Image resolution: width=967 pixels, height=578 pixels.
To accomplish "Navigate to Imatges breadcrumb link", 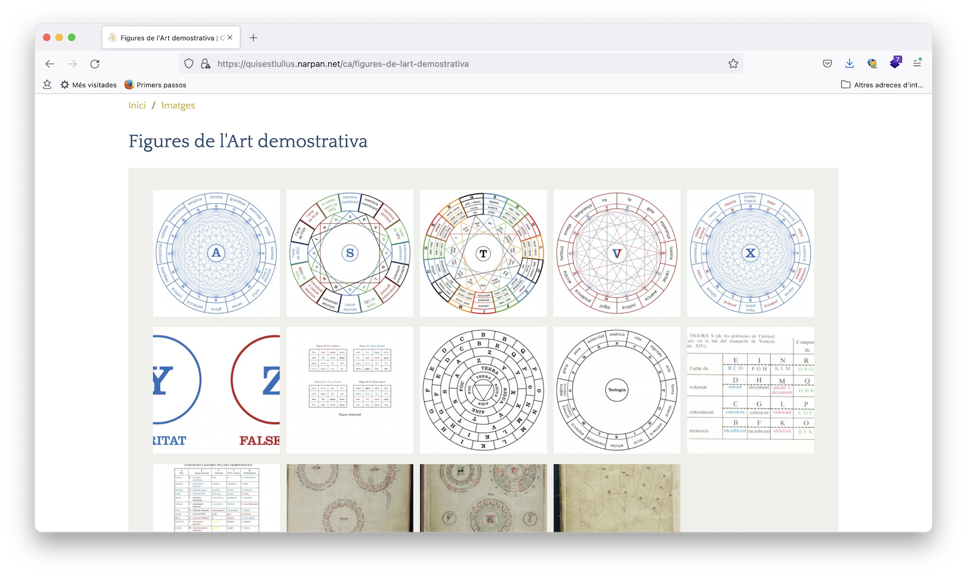I will (178, 106).
